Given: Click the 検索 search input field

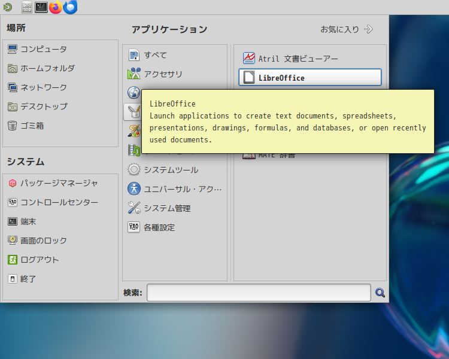Looking at the screenshot, I should [259, 293].
